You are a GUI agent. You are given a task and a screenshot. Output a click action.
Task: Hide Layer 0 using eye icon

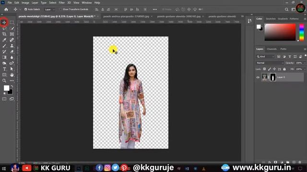[x=258, y=77]
